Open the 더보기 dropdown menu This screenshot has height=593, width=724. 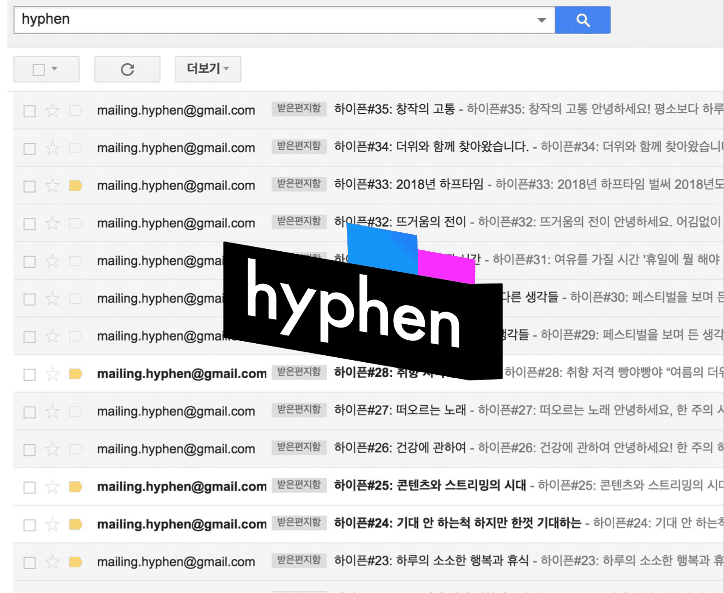[208, 69]
